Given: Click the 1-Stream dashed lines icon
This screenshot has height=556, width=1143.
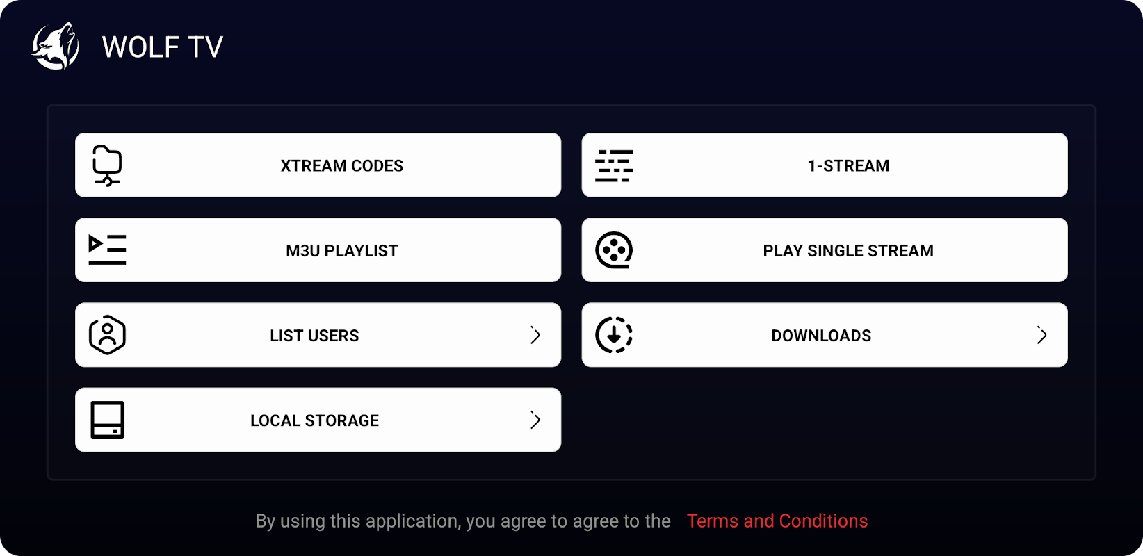Looking at the screenshot, I should [614, 165].
